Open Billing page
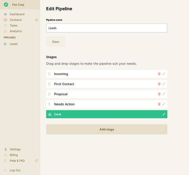189x175 pixels. 14,155
